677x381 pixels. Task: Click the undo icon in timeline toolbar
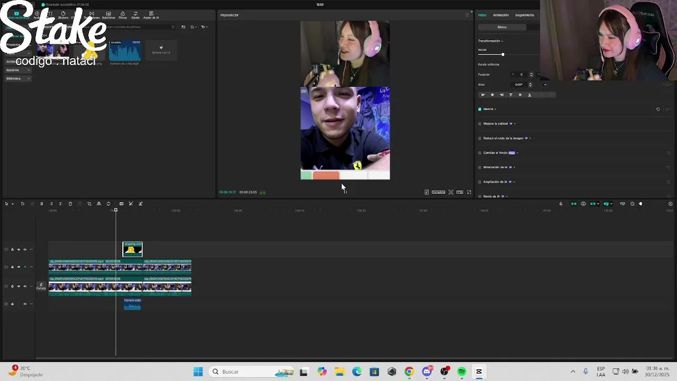tap(22, 204)
